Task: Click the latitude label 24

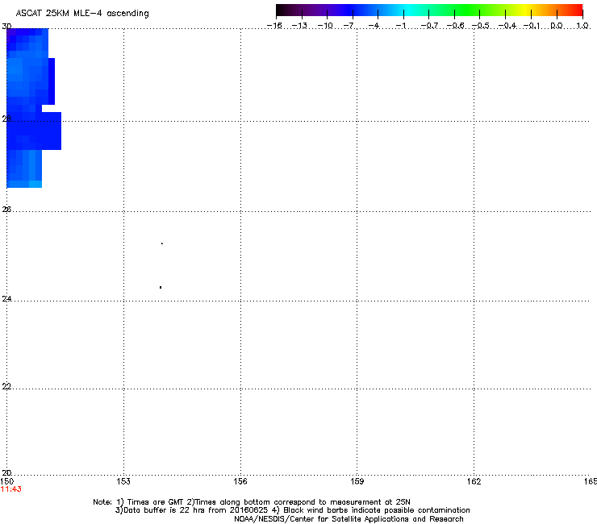Action: [x=6, y=299]
